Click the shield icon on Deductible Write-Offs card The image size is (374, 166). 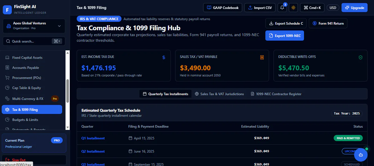[x=361, y=57]
